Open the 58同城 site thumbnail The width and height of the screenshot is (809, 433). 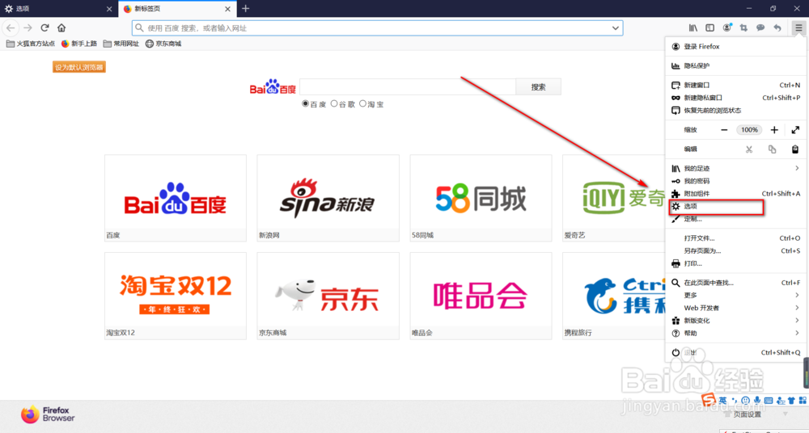click(x=481, y=198)
